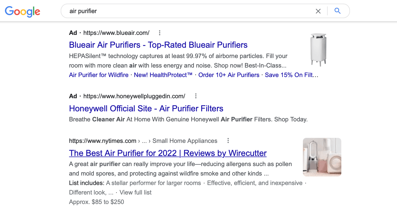397x216 pixels.
Task: Click the Wirecutter article thumbnail image
Action: pyautogui.click(x=322, y=157)
